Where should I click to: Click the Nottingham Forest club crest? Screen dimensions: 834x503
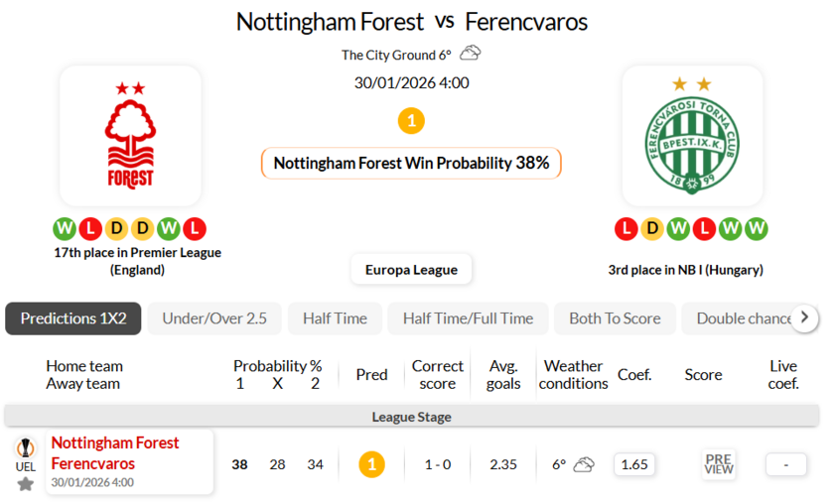[x=130, y=136]
